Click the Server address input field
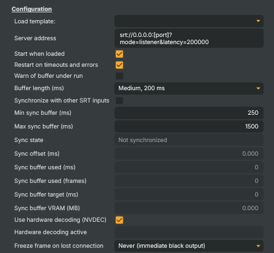Viewport: 274px width, 253px height. pos(189,38)
